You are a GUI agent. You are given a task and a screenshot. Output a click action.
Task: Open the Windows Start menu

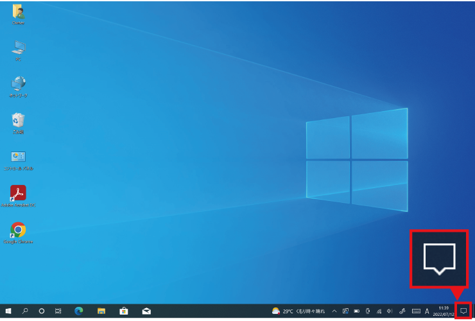[8, 311]
